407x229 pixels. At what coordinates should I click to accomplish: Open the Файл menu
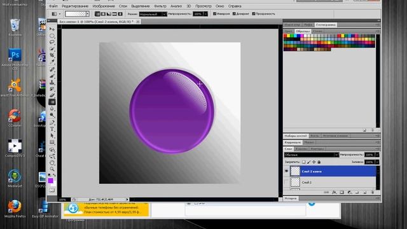pyautogui.click(x=53, y=6)
